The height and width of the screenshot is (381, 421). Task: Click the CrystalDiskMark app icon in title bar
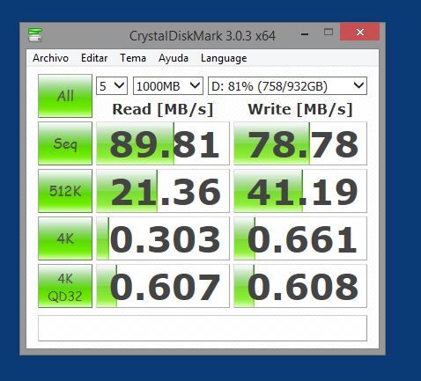35,34
